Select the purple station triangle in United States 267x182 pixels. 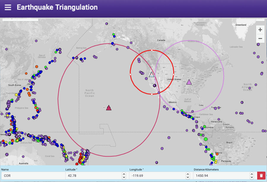point(189,81)
